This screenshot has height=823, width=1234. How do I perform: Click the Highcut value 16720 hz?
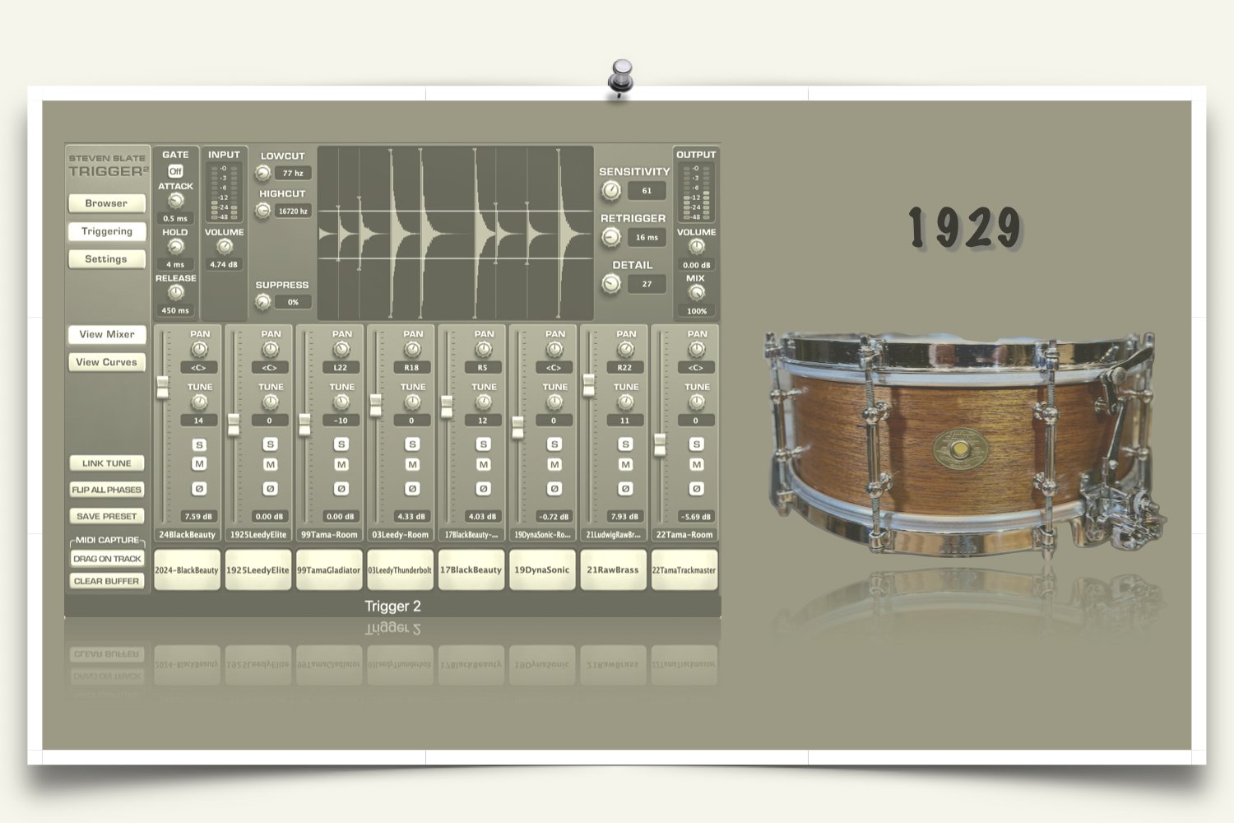pyautogui.click(x=293, y=212)
